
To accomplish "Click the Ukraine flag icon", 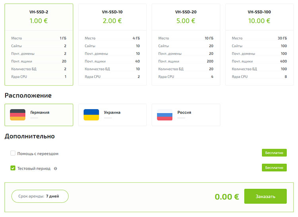I will pos(91,115).
